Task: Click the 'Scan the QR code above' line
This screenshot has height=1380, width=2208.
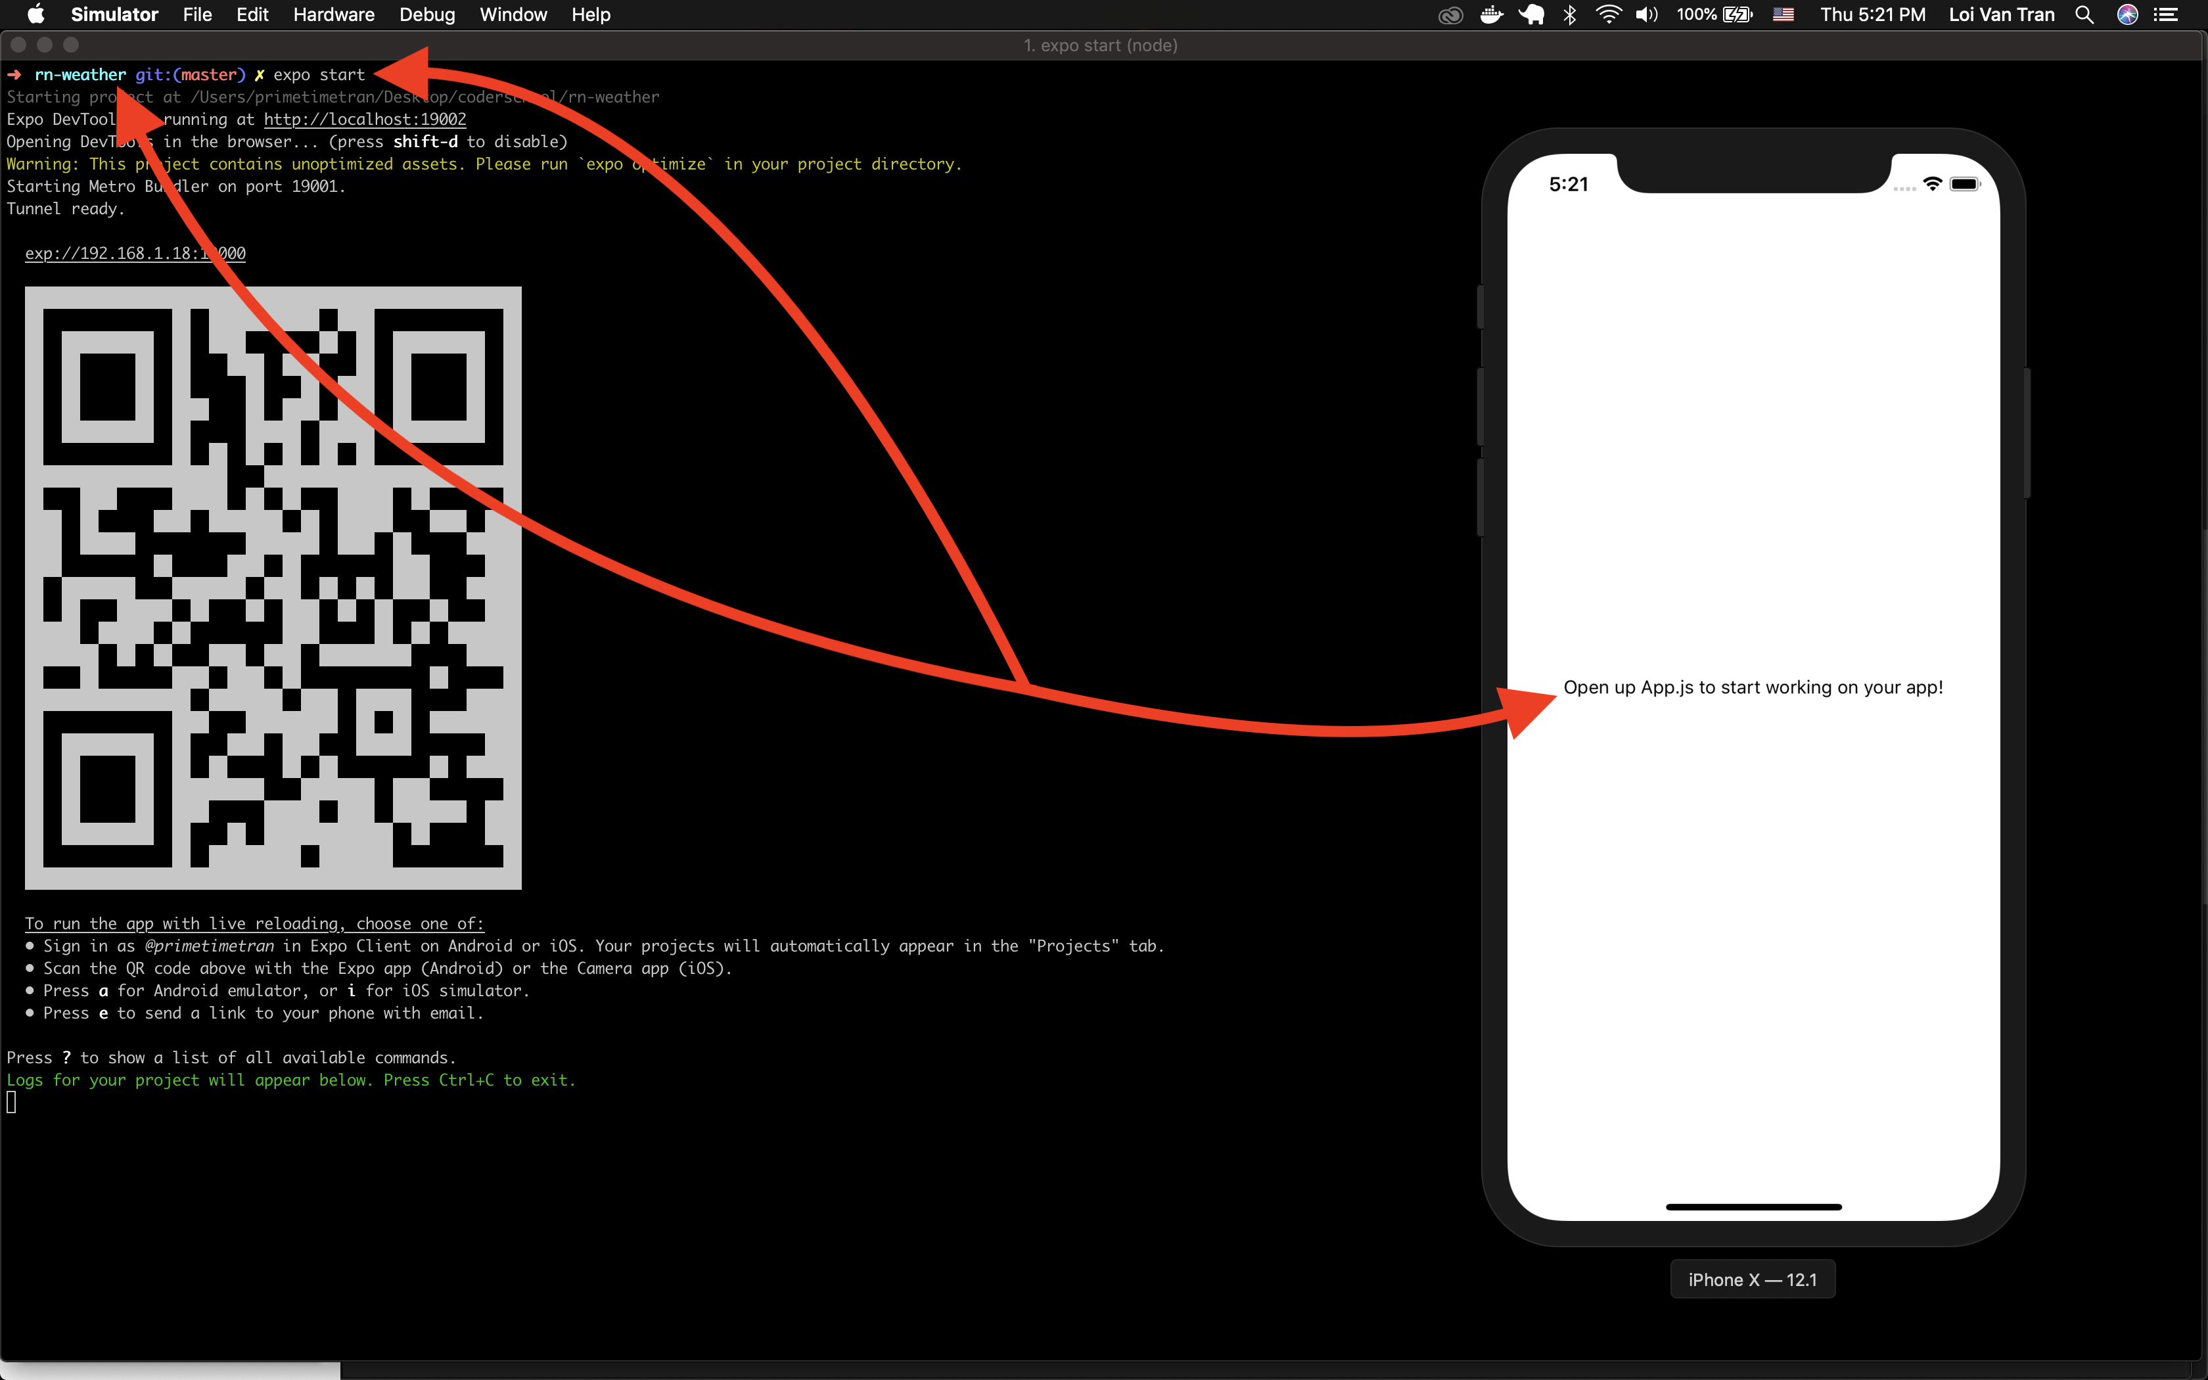Action: point(379,969)
